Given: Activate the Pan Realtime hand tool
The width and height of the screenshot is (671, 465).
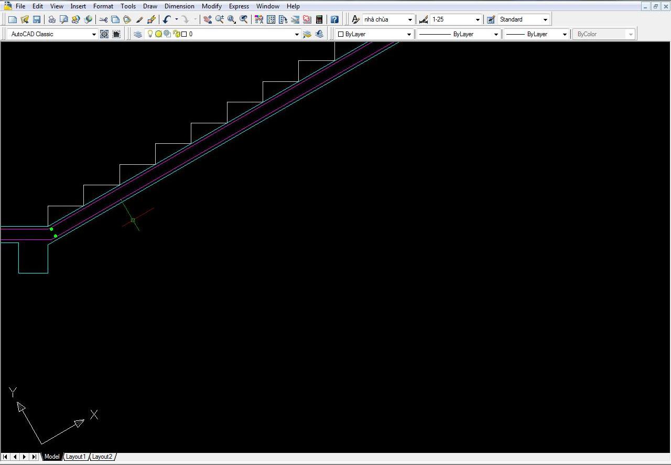Looking at the screenshot, I should (x=208, y=19).
